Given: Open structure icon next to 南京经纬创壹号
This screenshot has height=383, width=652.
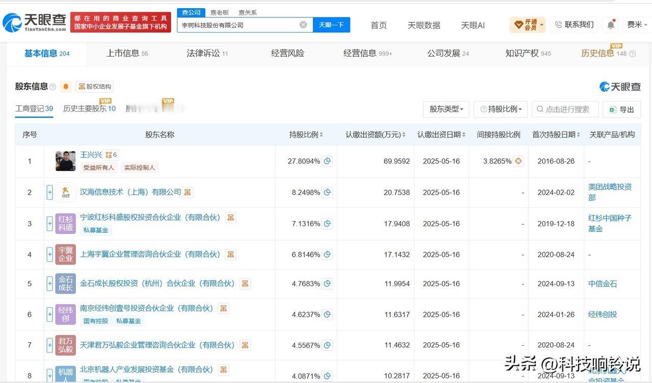Looking at the screenshot, I should pyautogui.click(x=224, y=308).
